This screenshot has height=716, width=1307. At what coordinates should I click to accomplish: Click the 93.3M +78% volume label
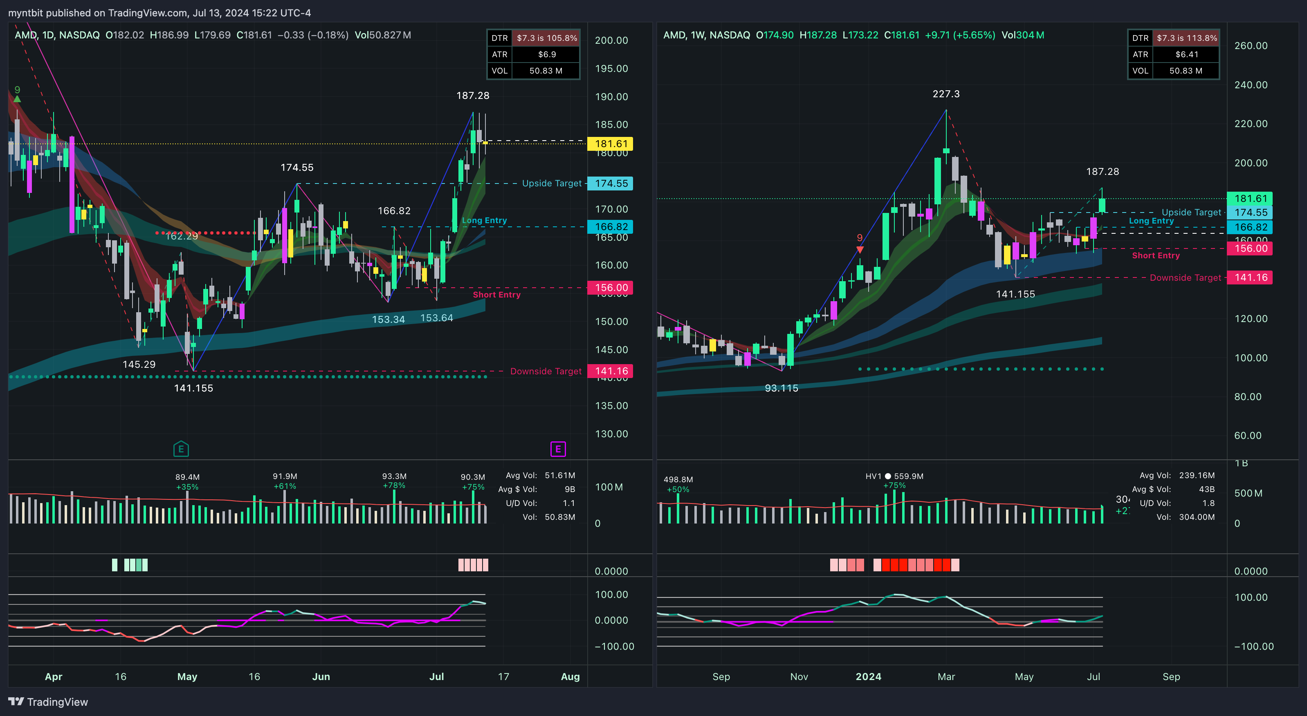(394, 481)
